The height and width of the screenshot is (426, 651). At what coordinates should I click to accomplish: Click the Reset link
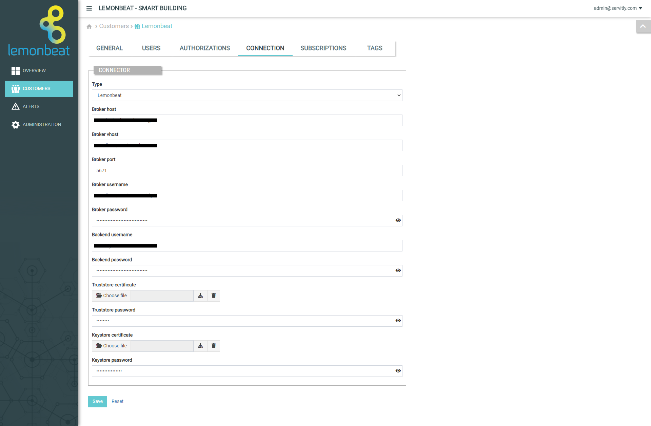[x=117, y=401]
